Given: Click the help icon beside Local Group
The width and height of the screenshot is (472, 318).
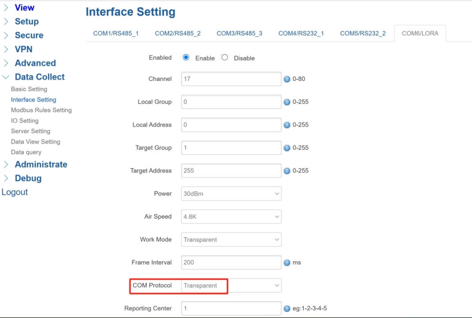Looking at the screenshot, I should (287, 102).
